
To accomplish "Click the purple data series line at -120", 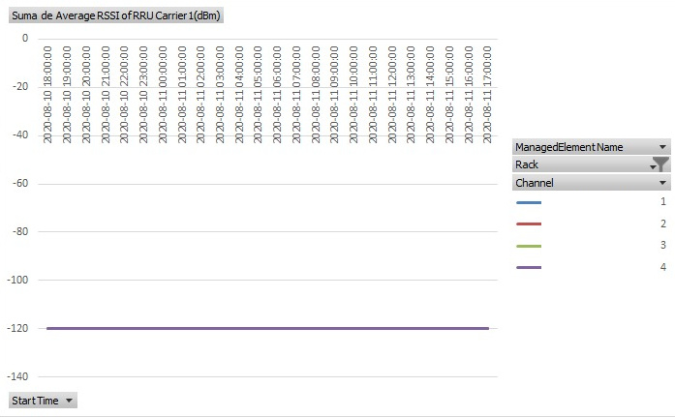I will (x=267, y=328).
